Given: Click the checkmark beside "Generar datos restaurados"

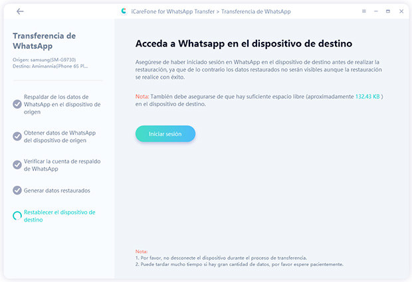Looking at the screenshot, I should point(17,190).
